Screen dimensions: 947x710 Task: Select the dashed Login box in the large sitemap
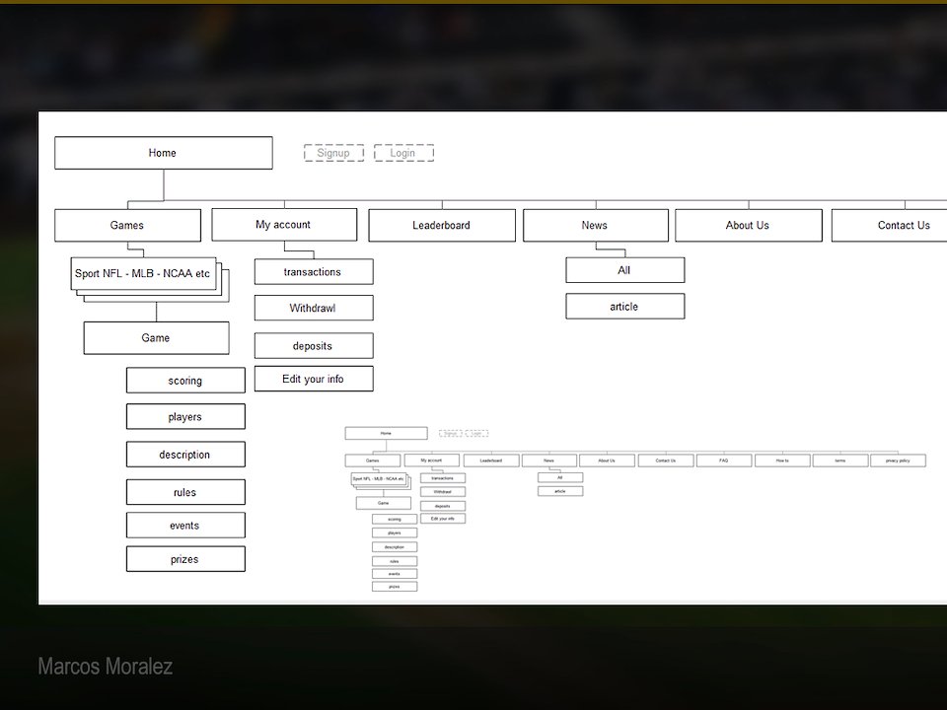coord(403,153)
